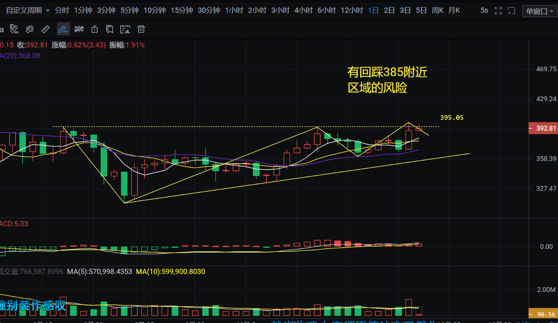Click the MACD 5.03 indicator label

(14, 224)
